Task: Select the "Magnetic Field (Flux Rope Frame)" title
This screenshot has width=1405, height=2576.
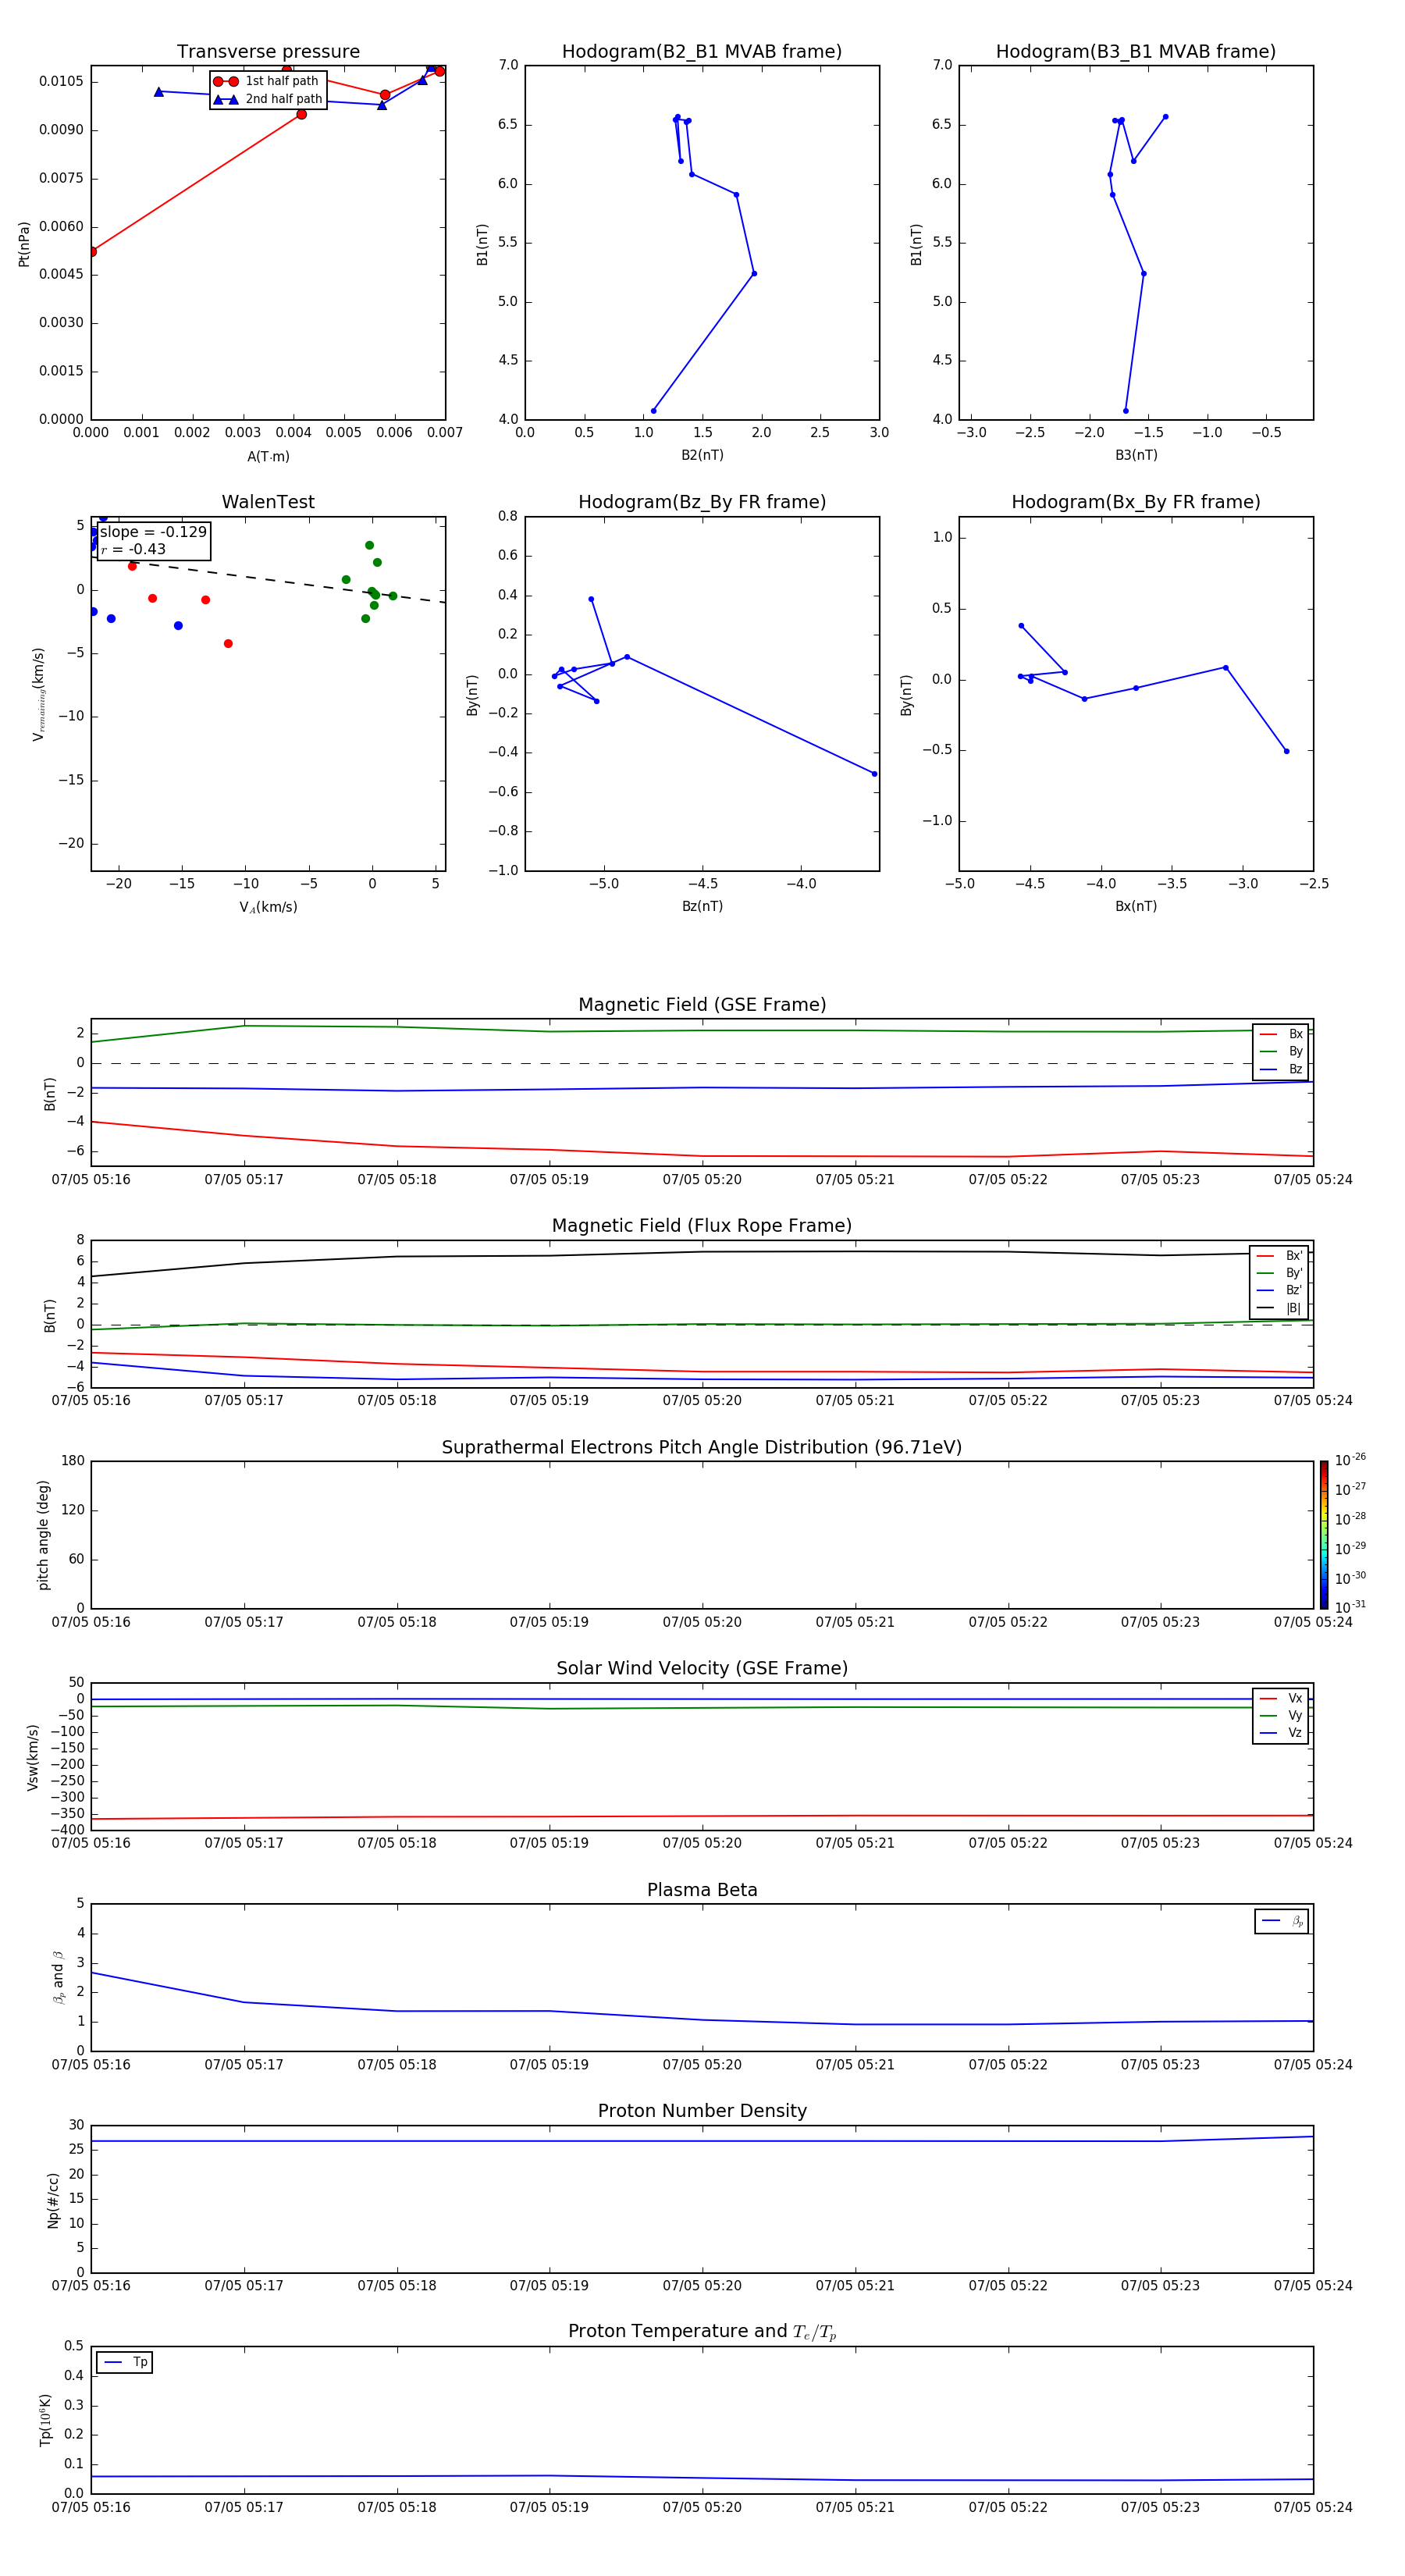Action: (702, 1226)
